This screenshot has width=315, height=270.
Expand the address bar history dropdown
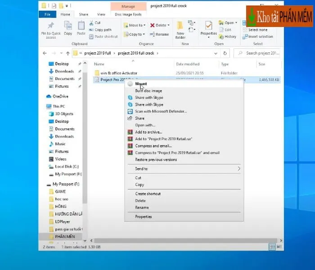(216, 54)
